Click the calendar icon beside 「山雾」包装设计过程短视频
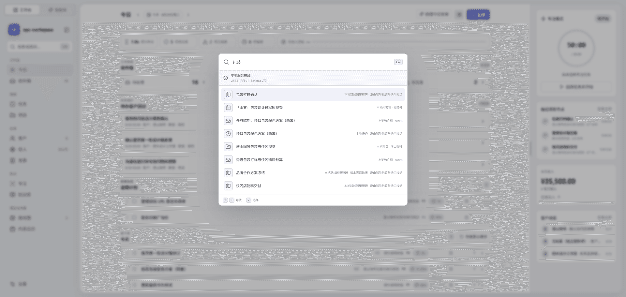This screenshot has width=626, height=297. pyautogui.click(x=228, y=108)
